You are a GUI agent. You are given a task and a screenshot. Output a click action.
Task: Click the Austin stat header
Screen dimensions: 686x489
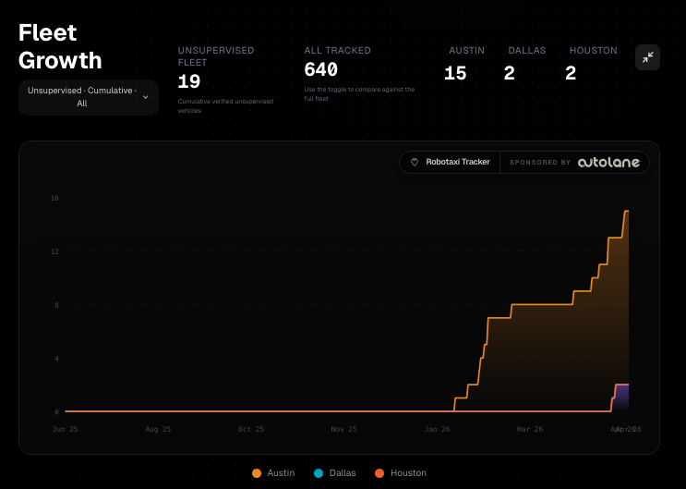click(466, 51)
